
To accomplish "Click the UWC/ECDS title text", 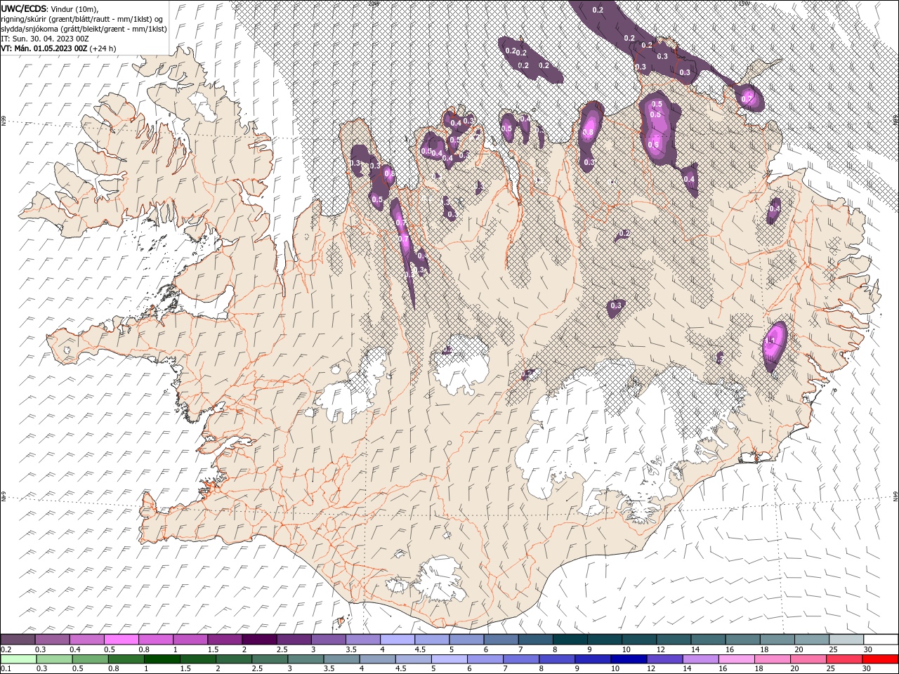I will click(x=22, y=8).
